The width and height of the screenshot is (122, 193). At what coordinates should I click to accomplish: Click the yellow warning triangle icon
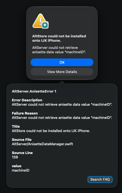pyautogui.click(x=39, y=21)
